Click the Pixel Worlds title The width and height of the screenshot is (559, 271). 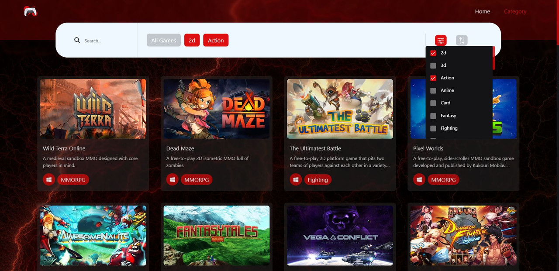click(428, 148)
